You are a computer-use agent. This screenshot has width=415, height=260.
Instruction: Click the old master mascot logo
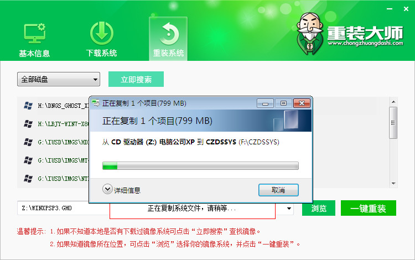coord(310,33)
